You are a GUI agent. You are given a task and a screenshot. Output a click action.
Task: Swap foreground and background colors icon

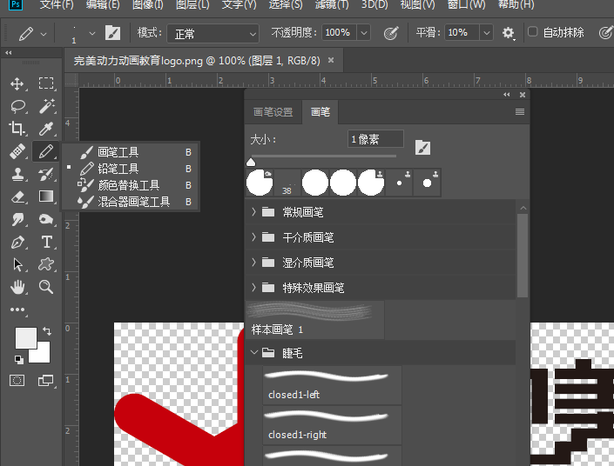tap(46, 331)
